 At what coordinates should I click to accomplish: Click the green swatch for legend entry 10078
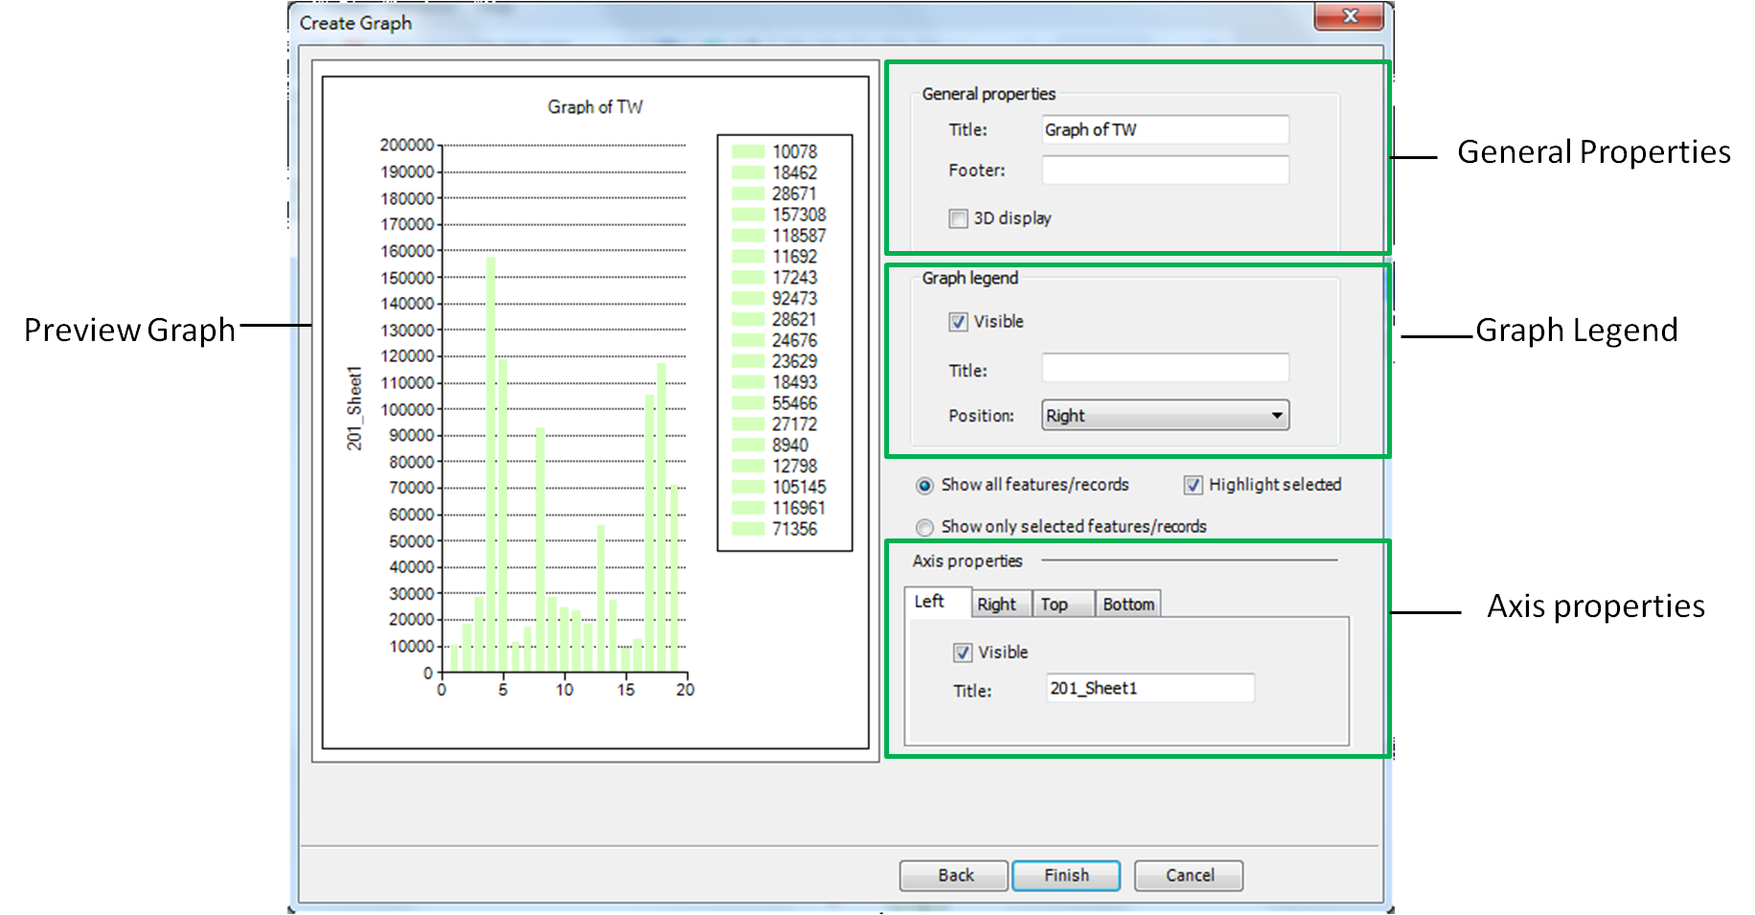747,151
